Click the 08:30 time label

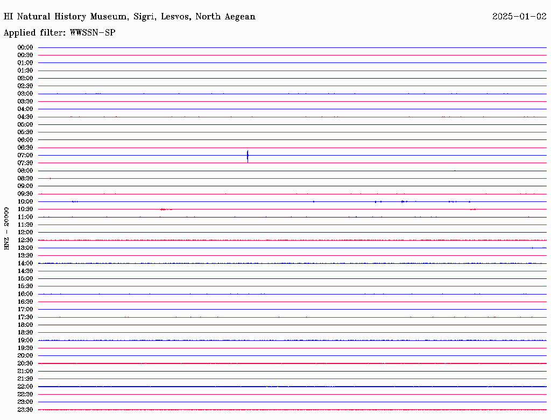(x=25, y=179)
